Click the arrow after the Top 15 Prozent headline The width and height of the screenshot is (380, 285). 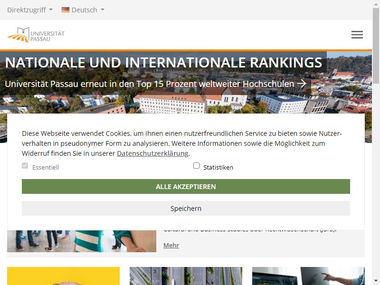pos(302,84)
